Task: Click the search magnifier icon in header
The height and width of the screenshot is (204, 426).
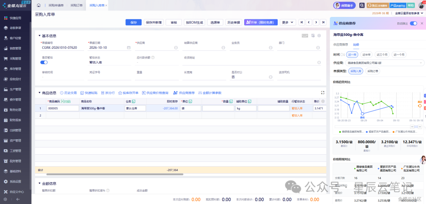Action: click(x=362, y=5)
